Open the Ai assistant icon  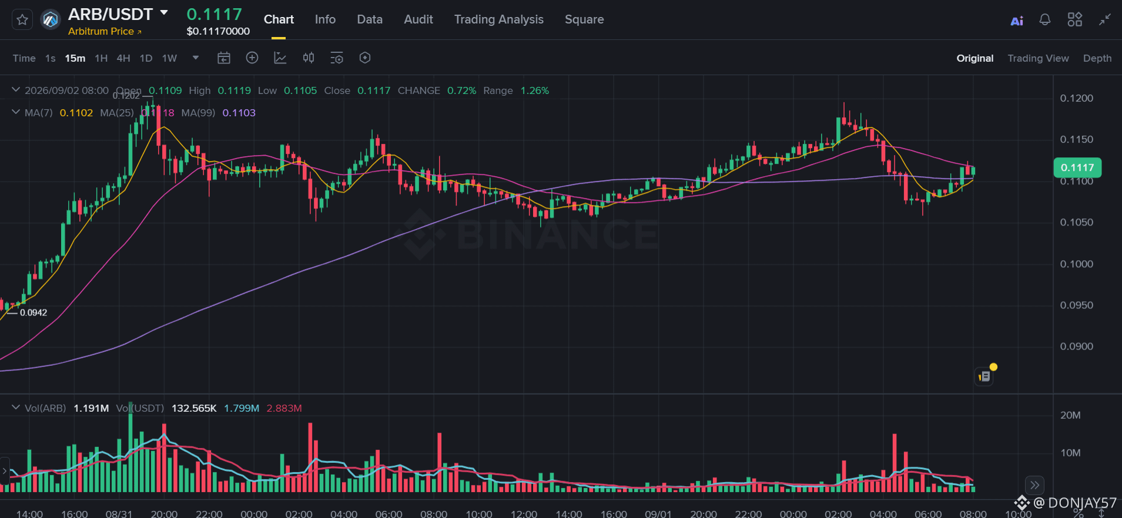[1017, 21]
